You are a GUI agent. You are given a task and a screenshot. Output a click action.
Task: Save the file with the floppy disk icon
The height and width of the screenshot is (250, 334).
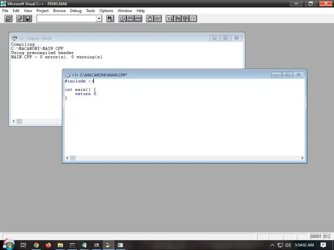tap(28, 19)
